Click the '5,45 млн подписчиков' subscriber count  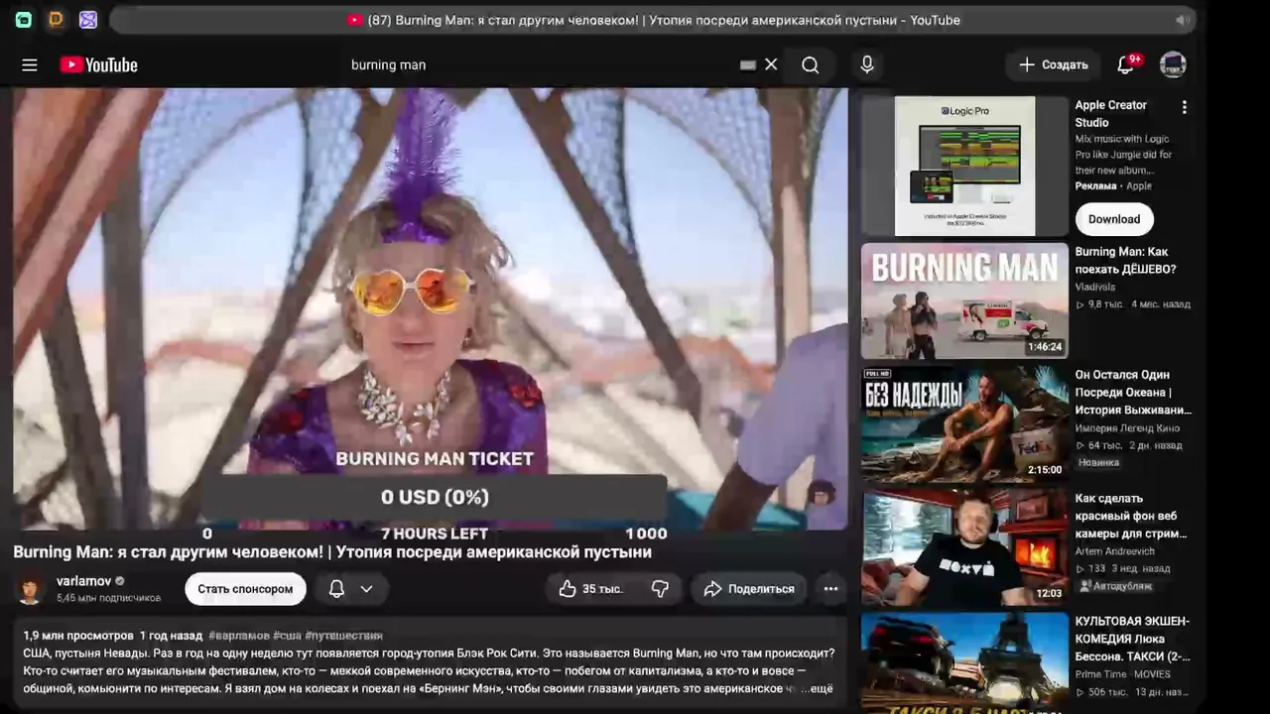click(x=108, y=599)
